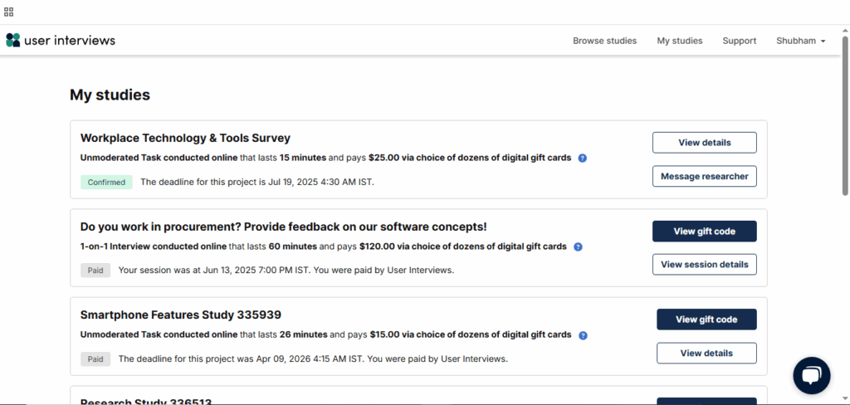Expand the Shubham account dropdown
Viewport: 850px width, 405px height.
[x=800, y=41]
